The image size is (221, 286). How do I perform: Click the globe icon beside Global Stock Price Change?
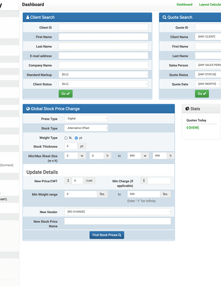pos(28,109)
